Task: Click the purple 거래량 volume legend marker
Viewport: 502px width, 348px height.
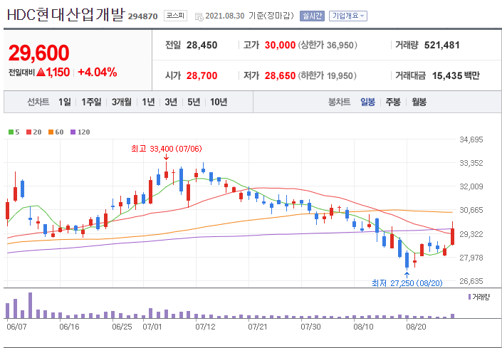Action: [470, 297]
